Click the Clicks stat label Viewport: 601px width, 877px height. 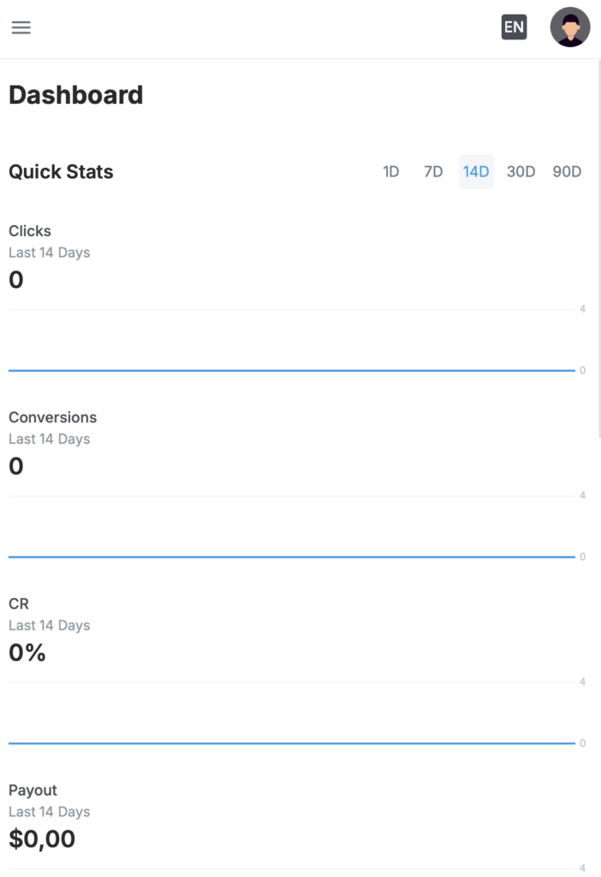[x=30, y=231]
